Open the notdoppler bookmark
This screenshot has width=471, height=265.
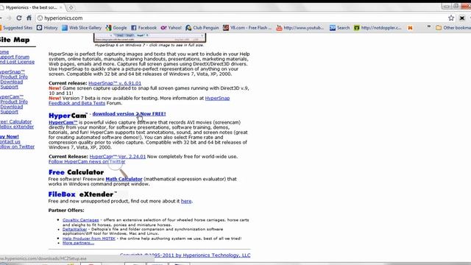[378, 28]
